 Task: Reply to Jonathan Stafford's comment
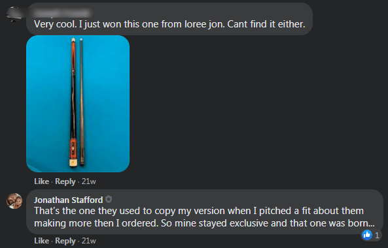[65, 241]
